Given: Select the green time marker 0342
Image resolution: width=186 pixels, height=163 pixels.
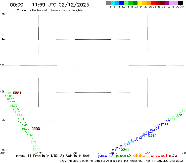Looking at the screenshot, I should pos(152,136).
